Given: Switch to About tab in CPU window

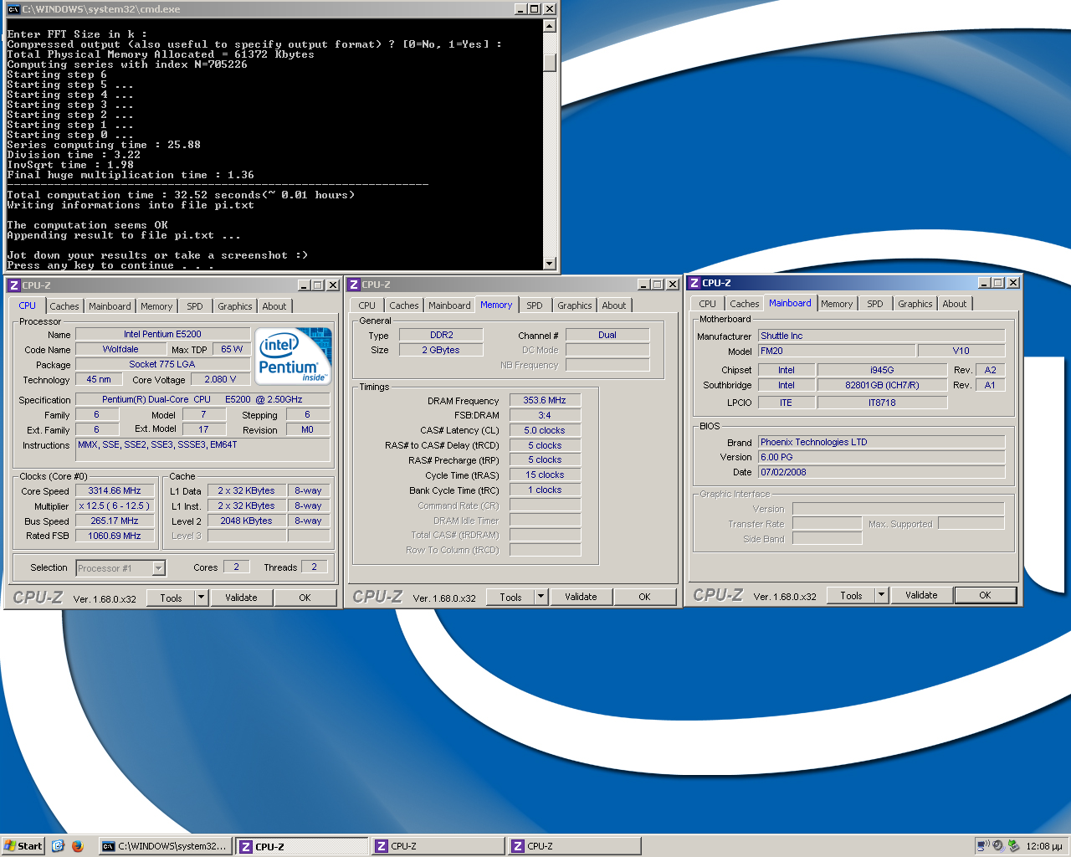Looking at the screenshot, I should tap(274, 306).
